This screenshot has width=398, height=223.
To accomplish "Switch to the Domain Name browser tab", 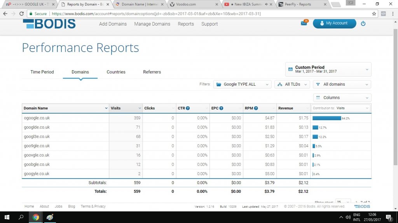I will pos(140,4).
